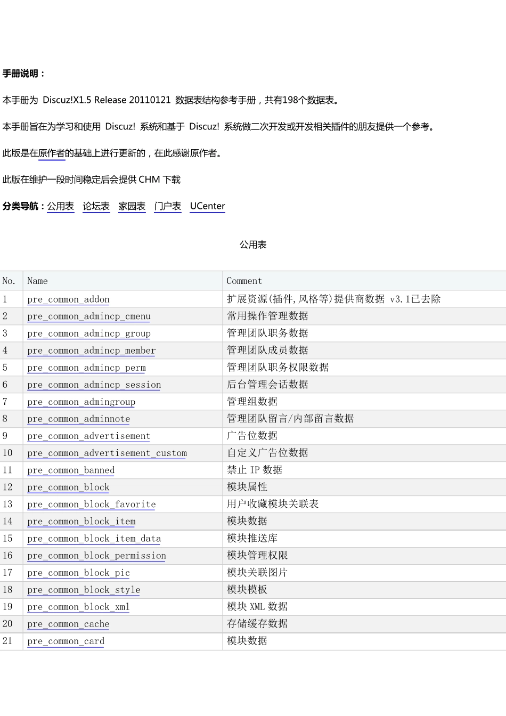506x716 pixels.
Task: Jump to the 门户表 navigation link
Action: pyautogui.click(x=168, y=206)
